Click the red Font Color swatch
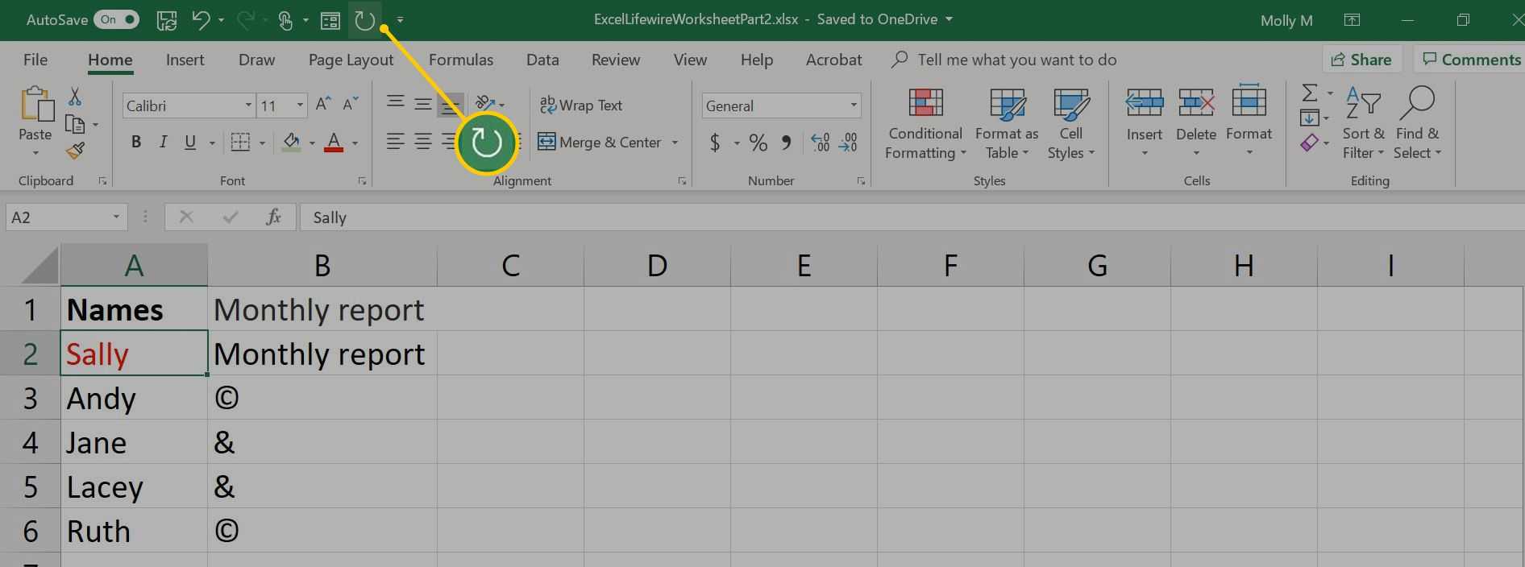Screen dimensions: 1525x567 point(334,143)
